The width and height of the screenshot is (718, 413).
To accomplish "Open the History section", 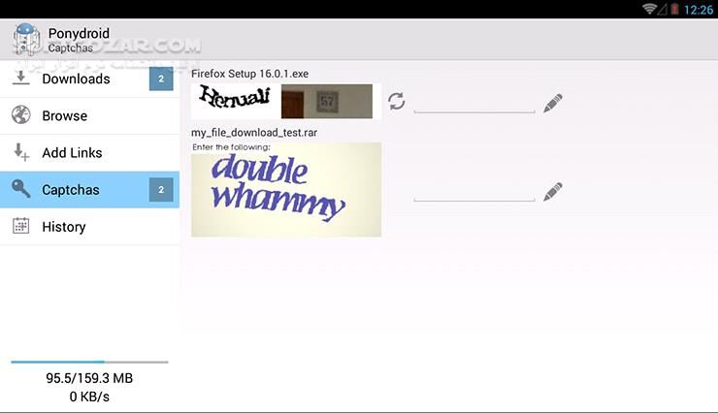I will pos(64,226).
